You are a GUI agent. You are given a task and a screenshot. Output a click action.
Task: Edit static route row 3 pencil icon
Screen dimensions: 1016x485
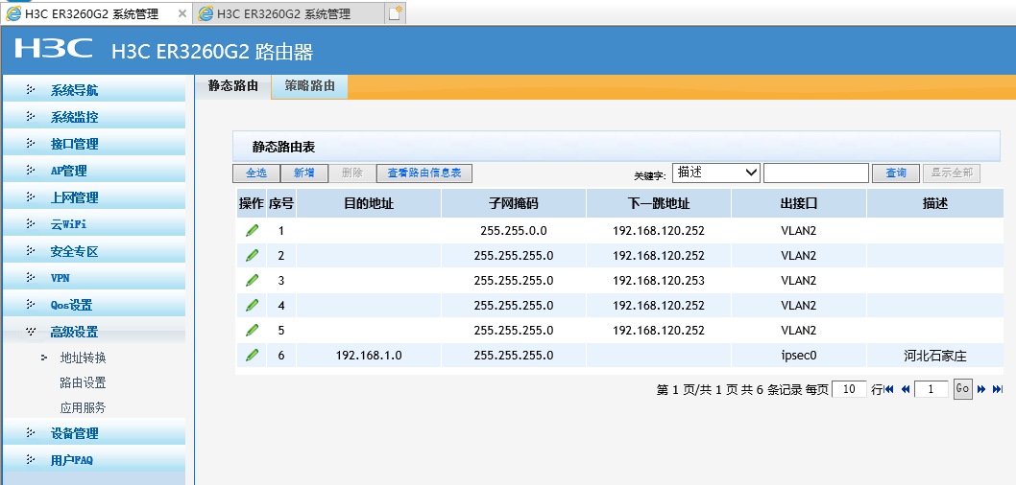(x=252, y=280)
